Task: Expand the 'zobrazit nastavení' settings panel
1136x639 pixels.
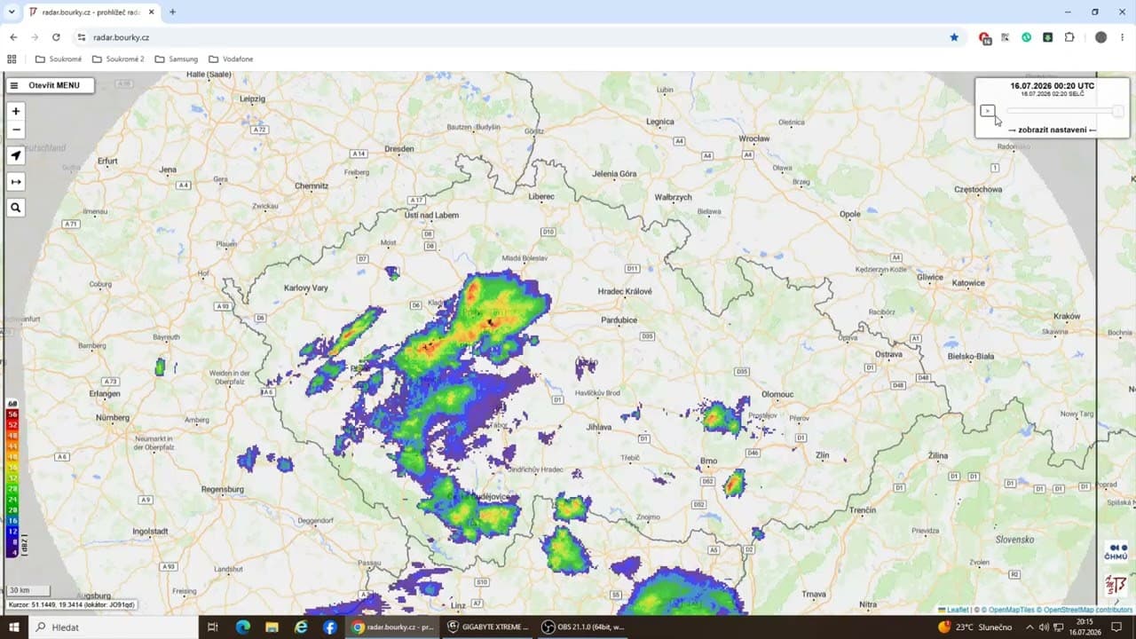Action: [x=1053, y=130]
